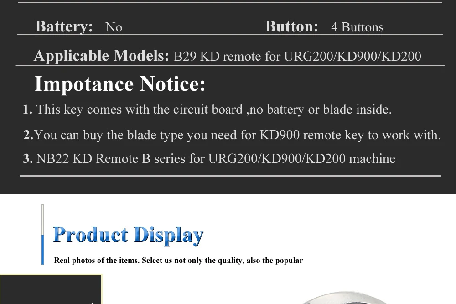This screenshot has height=304, width=456.
Task: Click the "Button:" label
Action: (292, 26)
